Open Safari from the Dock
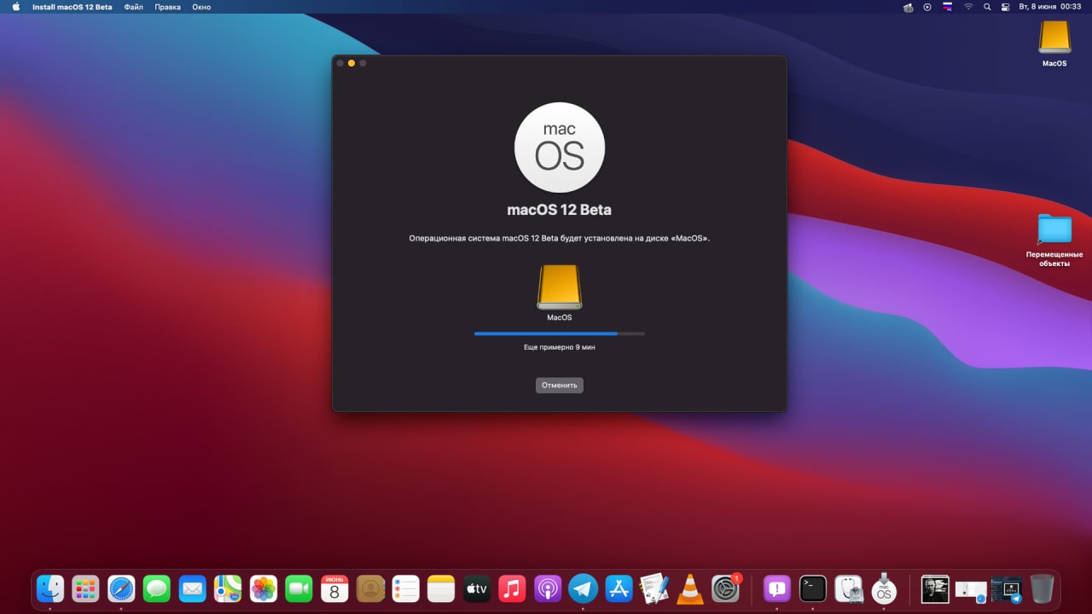 point(121,588)
